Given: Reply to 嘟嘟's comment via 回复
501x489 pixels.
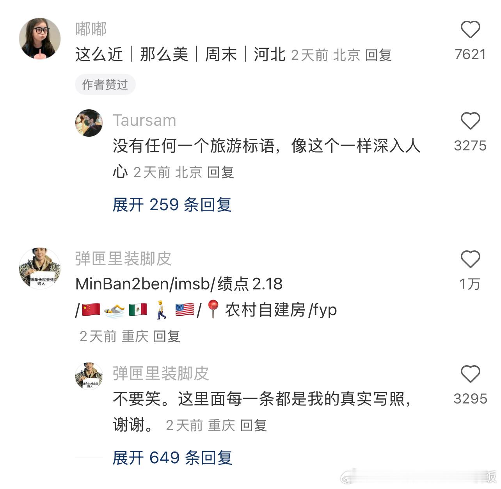Looking at the screenshot, I should pyautogui.click(x=378, y=55).
